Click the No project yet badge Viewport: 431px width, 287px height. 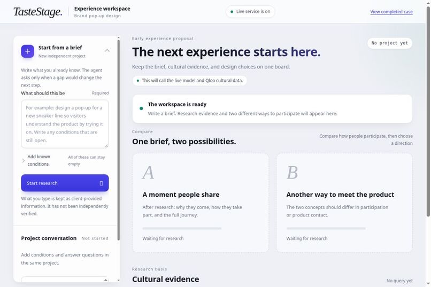pyautogui.click(x=389, y=43)
